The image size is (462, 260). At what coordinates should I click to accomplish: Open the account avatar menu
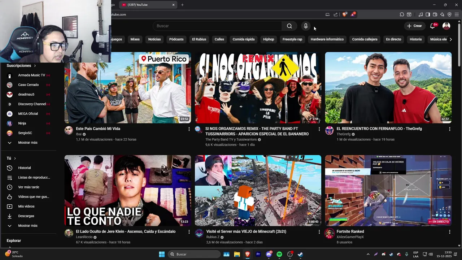tap(446, 26)
